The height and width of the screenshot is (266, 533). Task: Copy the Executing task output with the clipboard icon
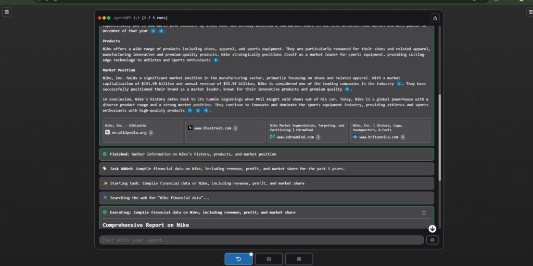point(424,212)
